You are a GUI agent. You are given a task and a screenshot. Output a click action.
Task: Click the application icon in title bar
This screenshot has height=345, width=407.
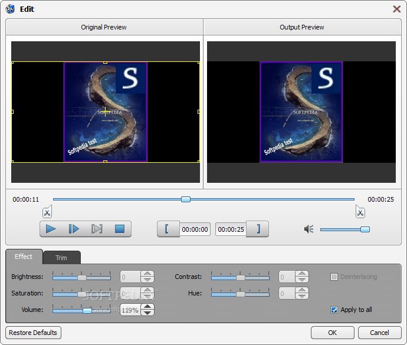[10, 9]
